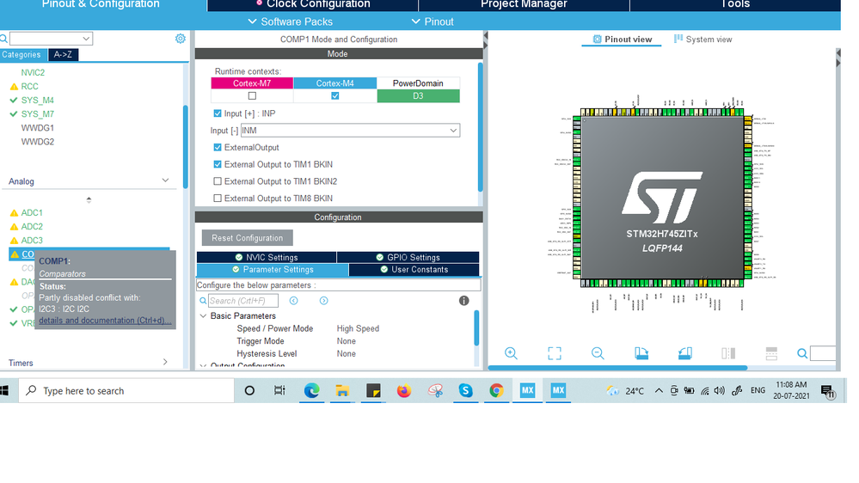
Task: Switch to Clock Configuration tab
Action: tap(313, 4)
